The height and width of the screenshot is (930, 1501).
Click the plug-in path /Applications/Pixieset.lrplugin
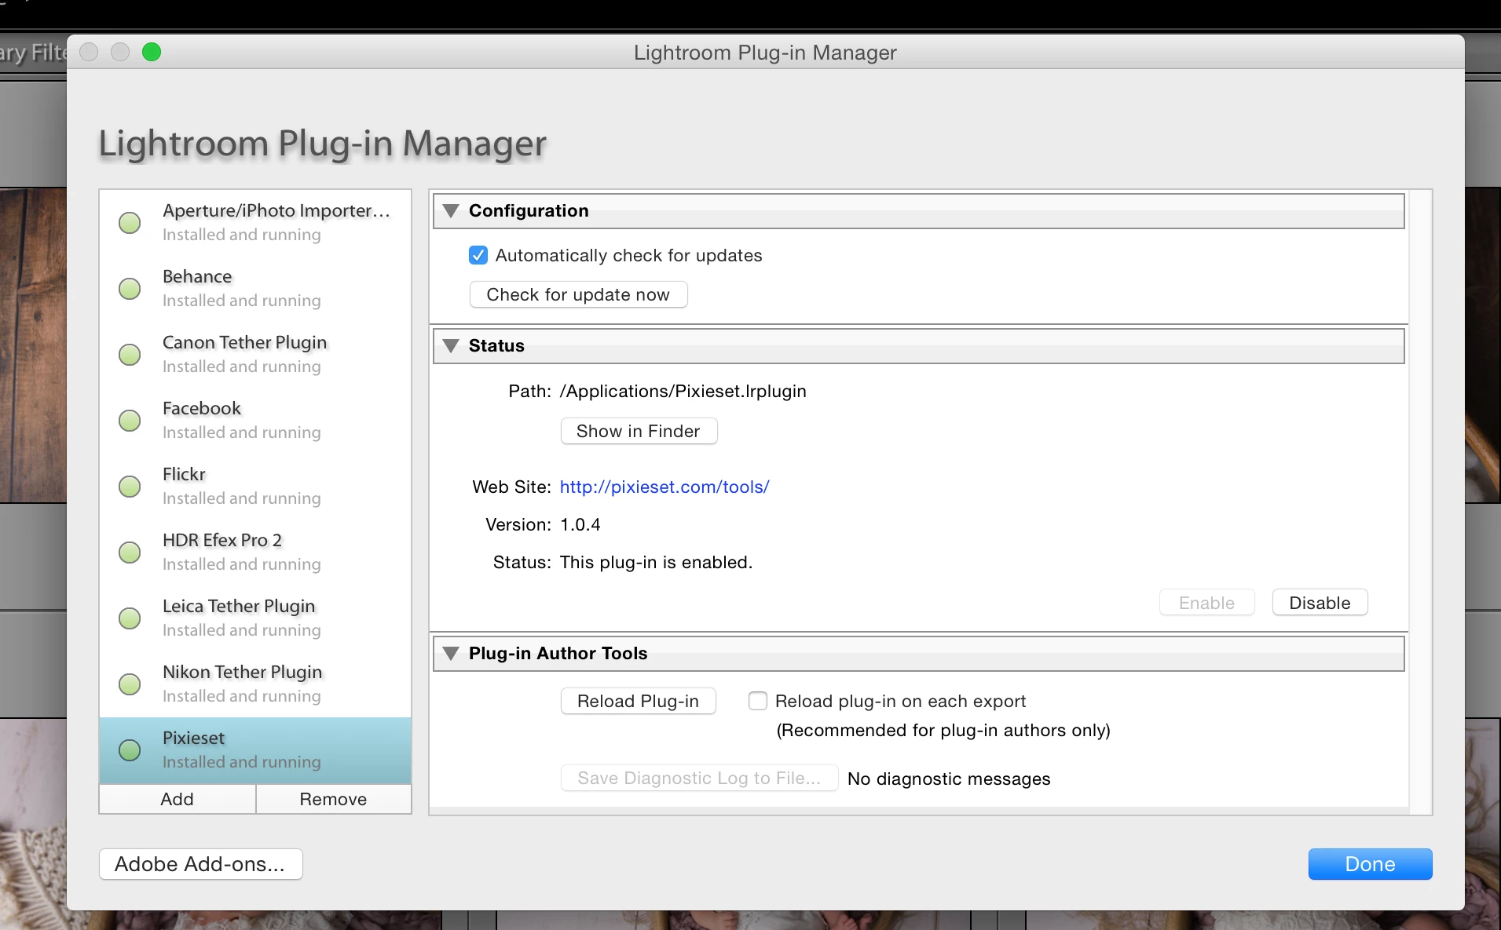(x=683, y=391)
